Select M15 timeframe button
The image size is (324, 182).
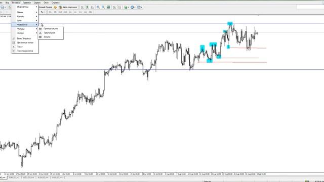(x=60, y=12)
